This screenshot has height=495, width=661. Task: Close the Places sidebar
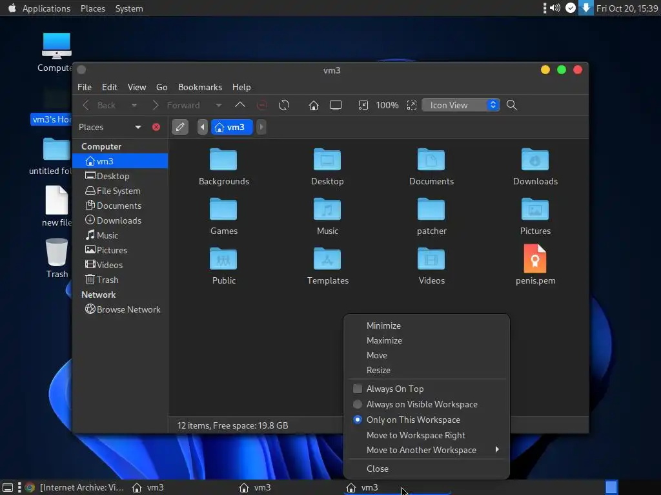(x=156, y=127)
